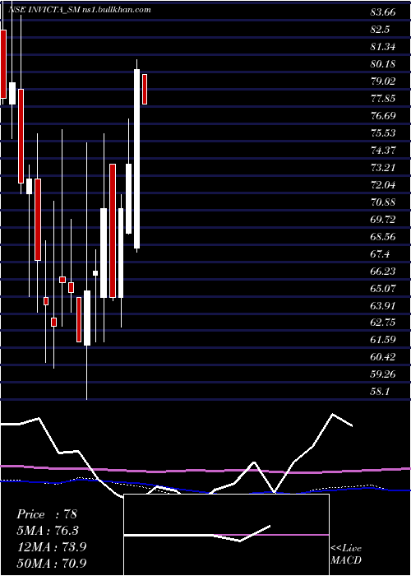Screen dimensions: 411x576
Task: Click the 65.07 price axis label
Action: [383, 288]
